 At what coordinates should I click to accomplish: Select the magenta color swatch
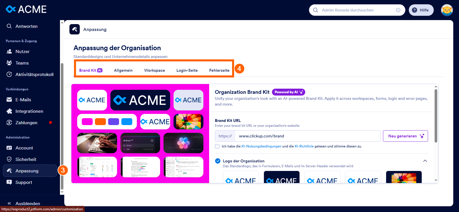pos(87,122)
